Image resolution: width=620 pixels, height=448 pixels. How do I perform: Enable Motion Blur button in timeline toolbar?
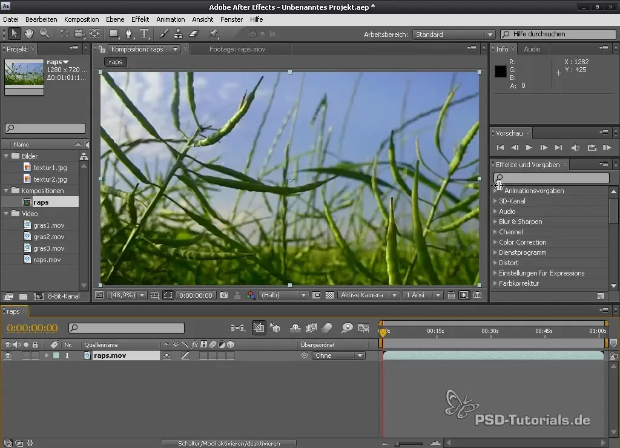click(x=327, y=328)
